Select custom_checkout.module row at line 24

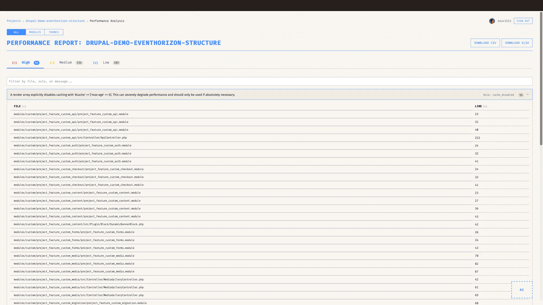point(270,169)
